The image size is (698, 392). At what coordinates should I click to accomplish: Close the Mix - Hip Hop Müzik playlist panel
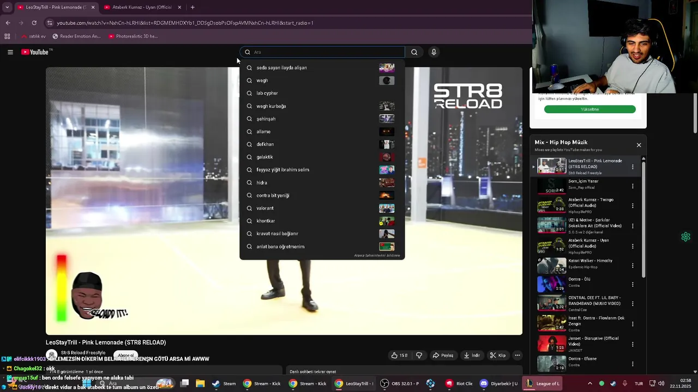point(639,145)
